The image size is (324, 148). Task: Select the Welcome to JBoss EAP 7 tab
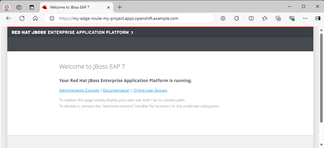(77, 7)
